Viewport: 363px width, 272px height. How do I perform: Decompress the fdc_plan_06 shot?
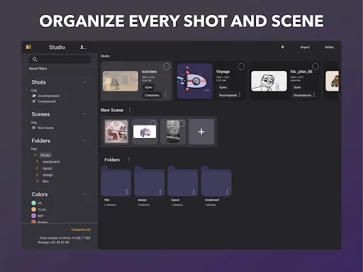click(x=302, y=95)
